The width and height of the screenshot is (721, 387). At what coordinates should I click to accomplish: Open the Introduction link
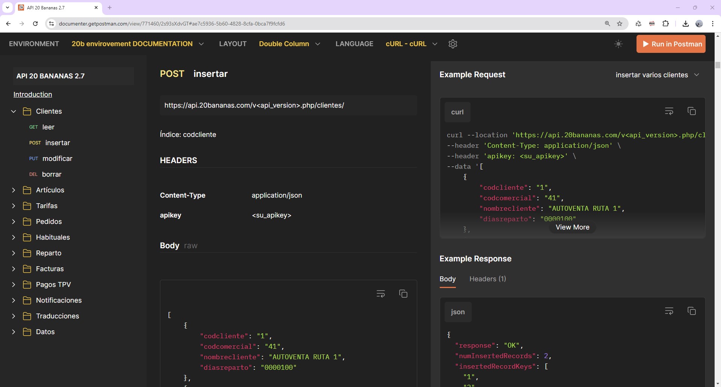tap(33, 94)
